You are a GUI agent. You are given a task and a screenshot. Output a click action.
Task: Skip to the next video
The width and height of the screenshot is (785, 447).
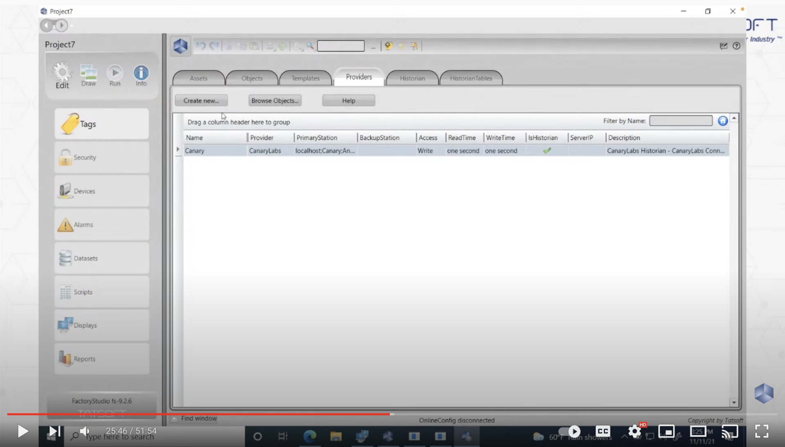54,431
